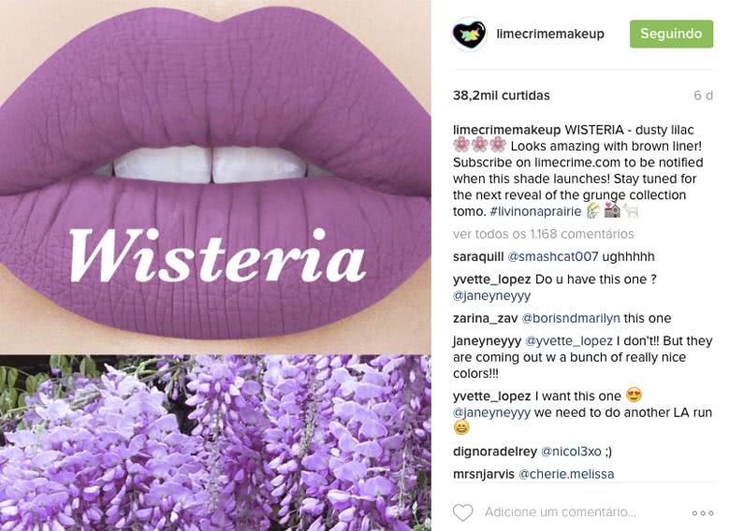Open saraquill commenter profile
Viewport: 730px width, 531px height.
click(x=478, y=257)
